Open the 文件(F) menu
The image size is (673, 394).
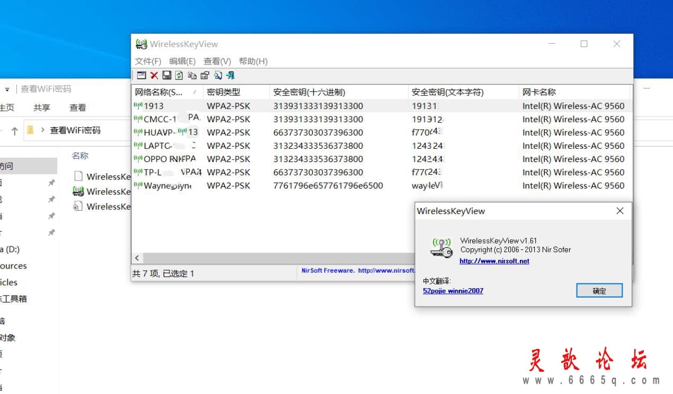point(148,61)
